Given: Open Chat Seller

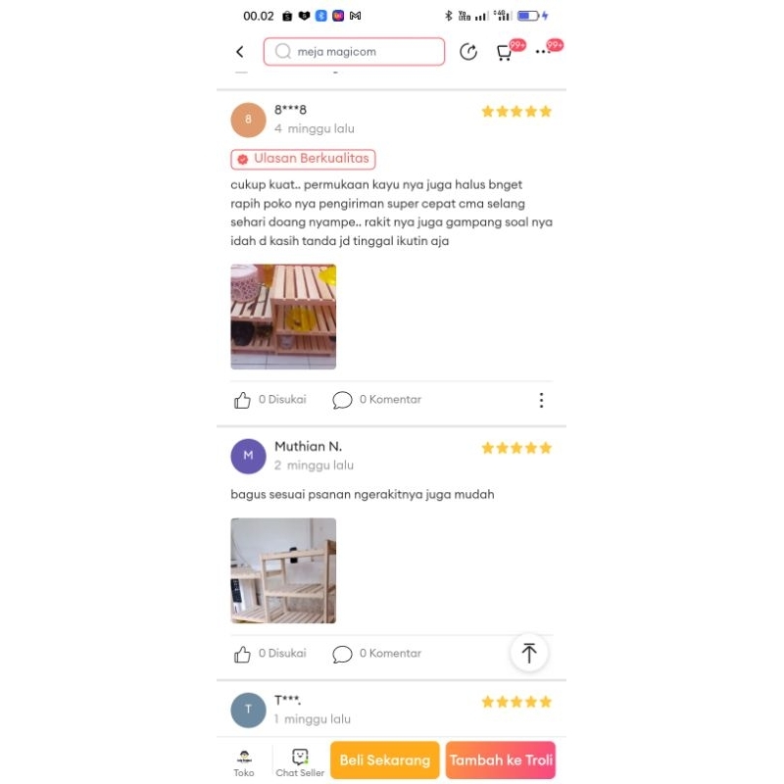Looking at the screenshot, I should click(300, 763).
